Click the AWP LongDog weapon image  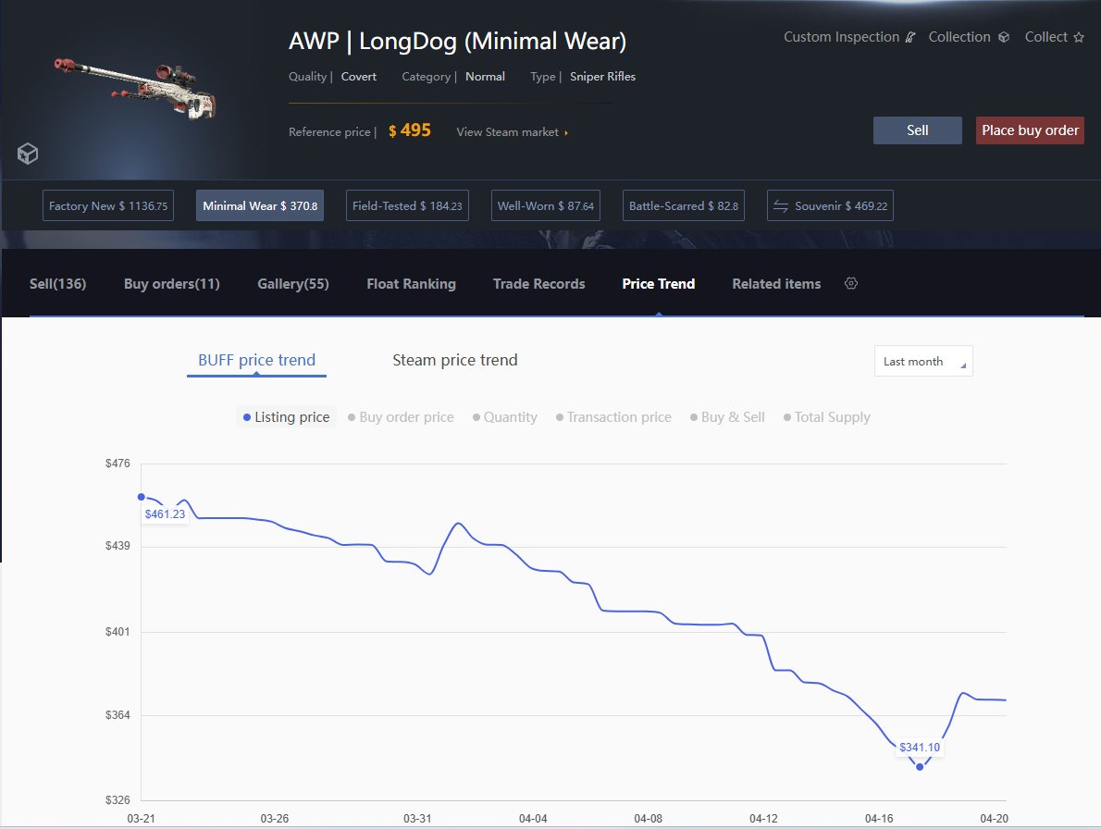coord(135,88)
